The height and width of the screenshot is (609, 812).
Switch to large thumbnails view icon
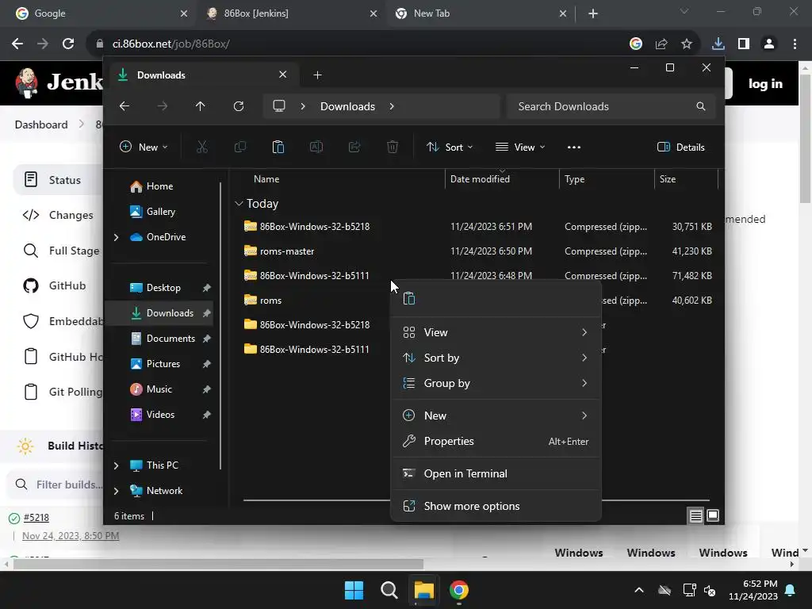pyautogui.click(x=713, y=515)
